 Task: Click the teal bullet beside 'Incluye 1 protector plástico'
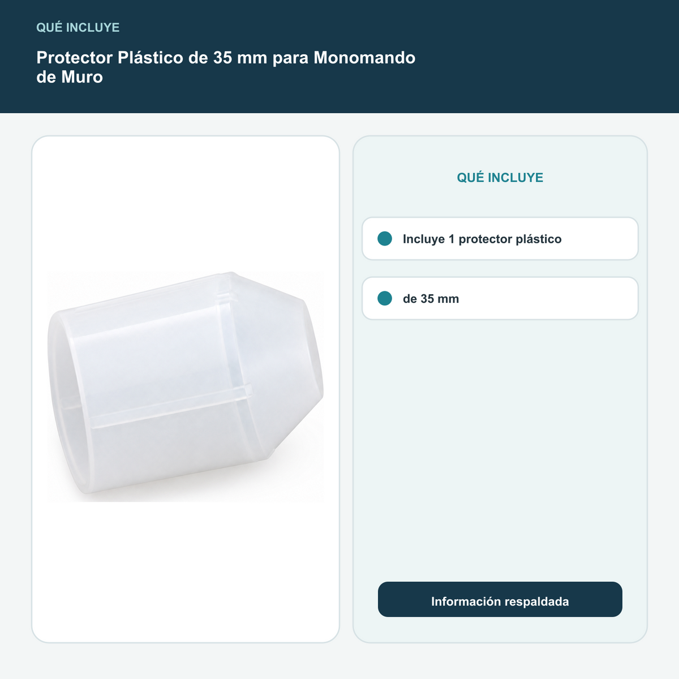(385, 239)
